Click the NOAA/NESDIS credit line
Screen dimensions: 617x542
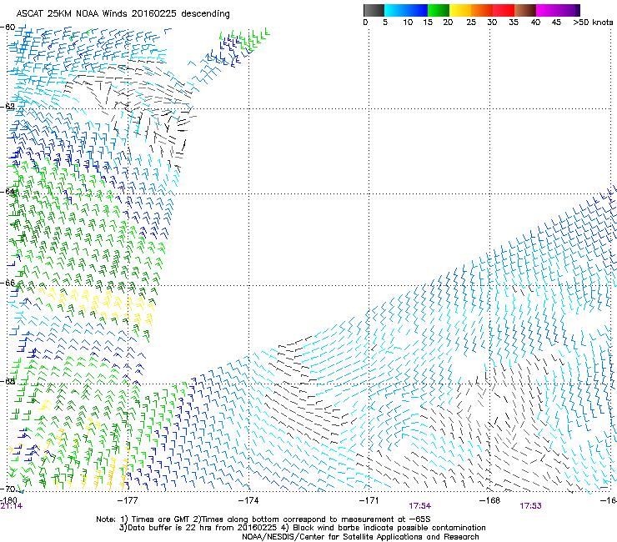[360, 537]
